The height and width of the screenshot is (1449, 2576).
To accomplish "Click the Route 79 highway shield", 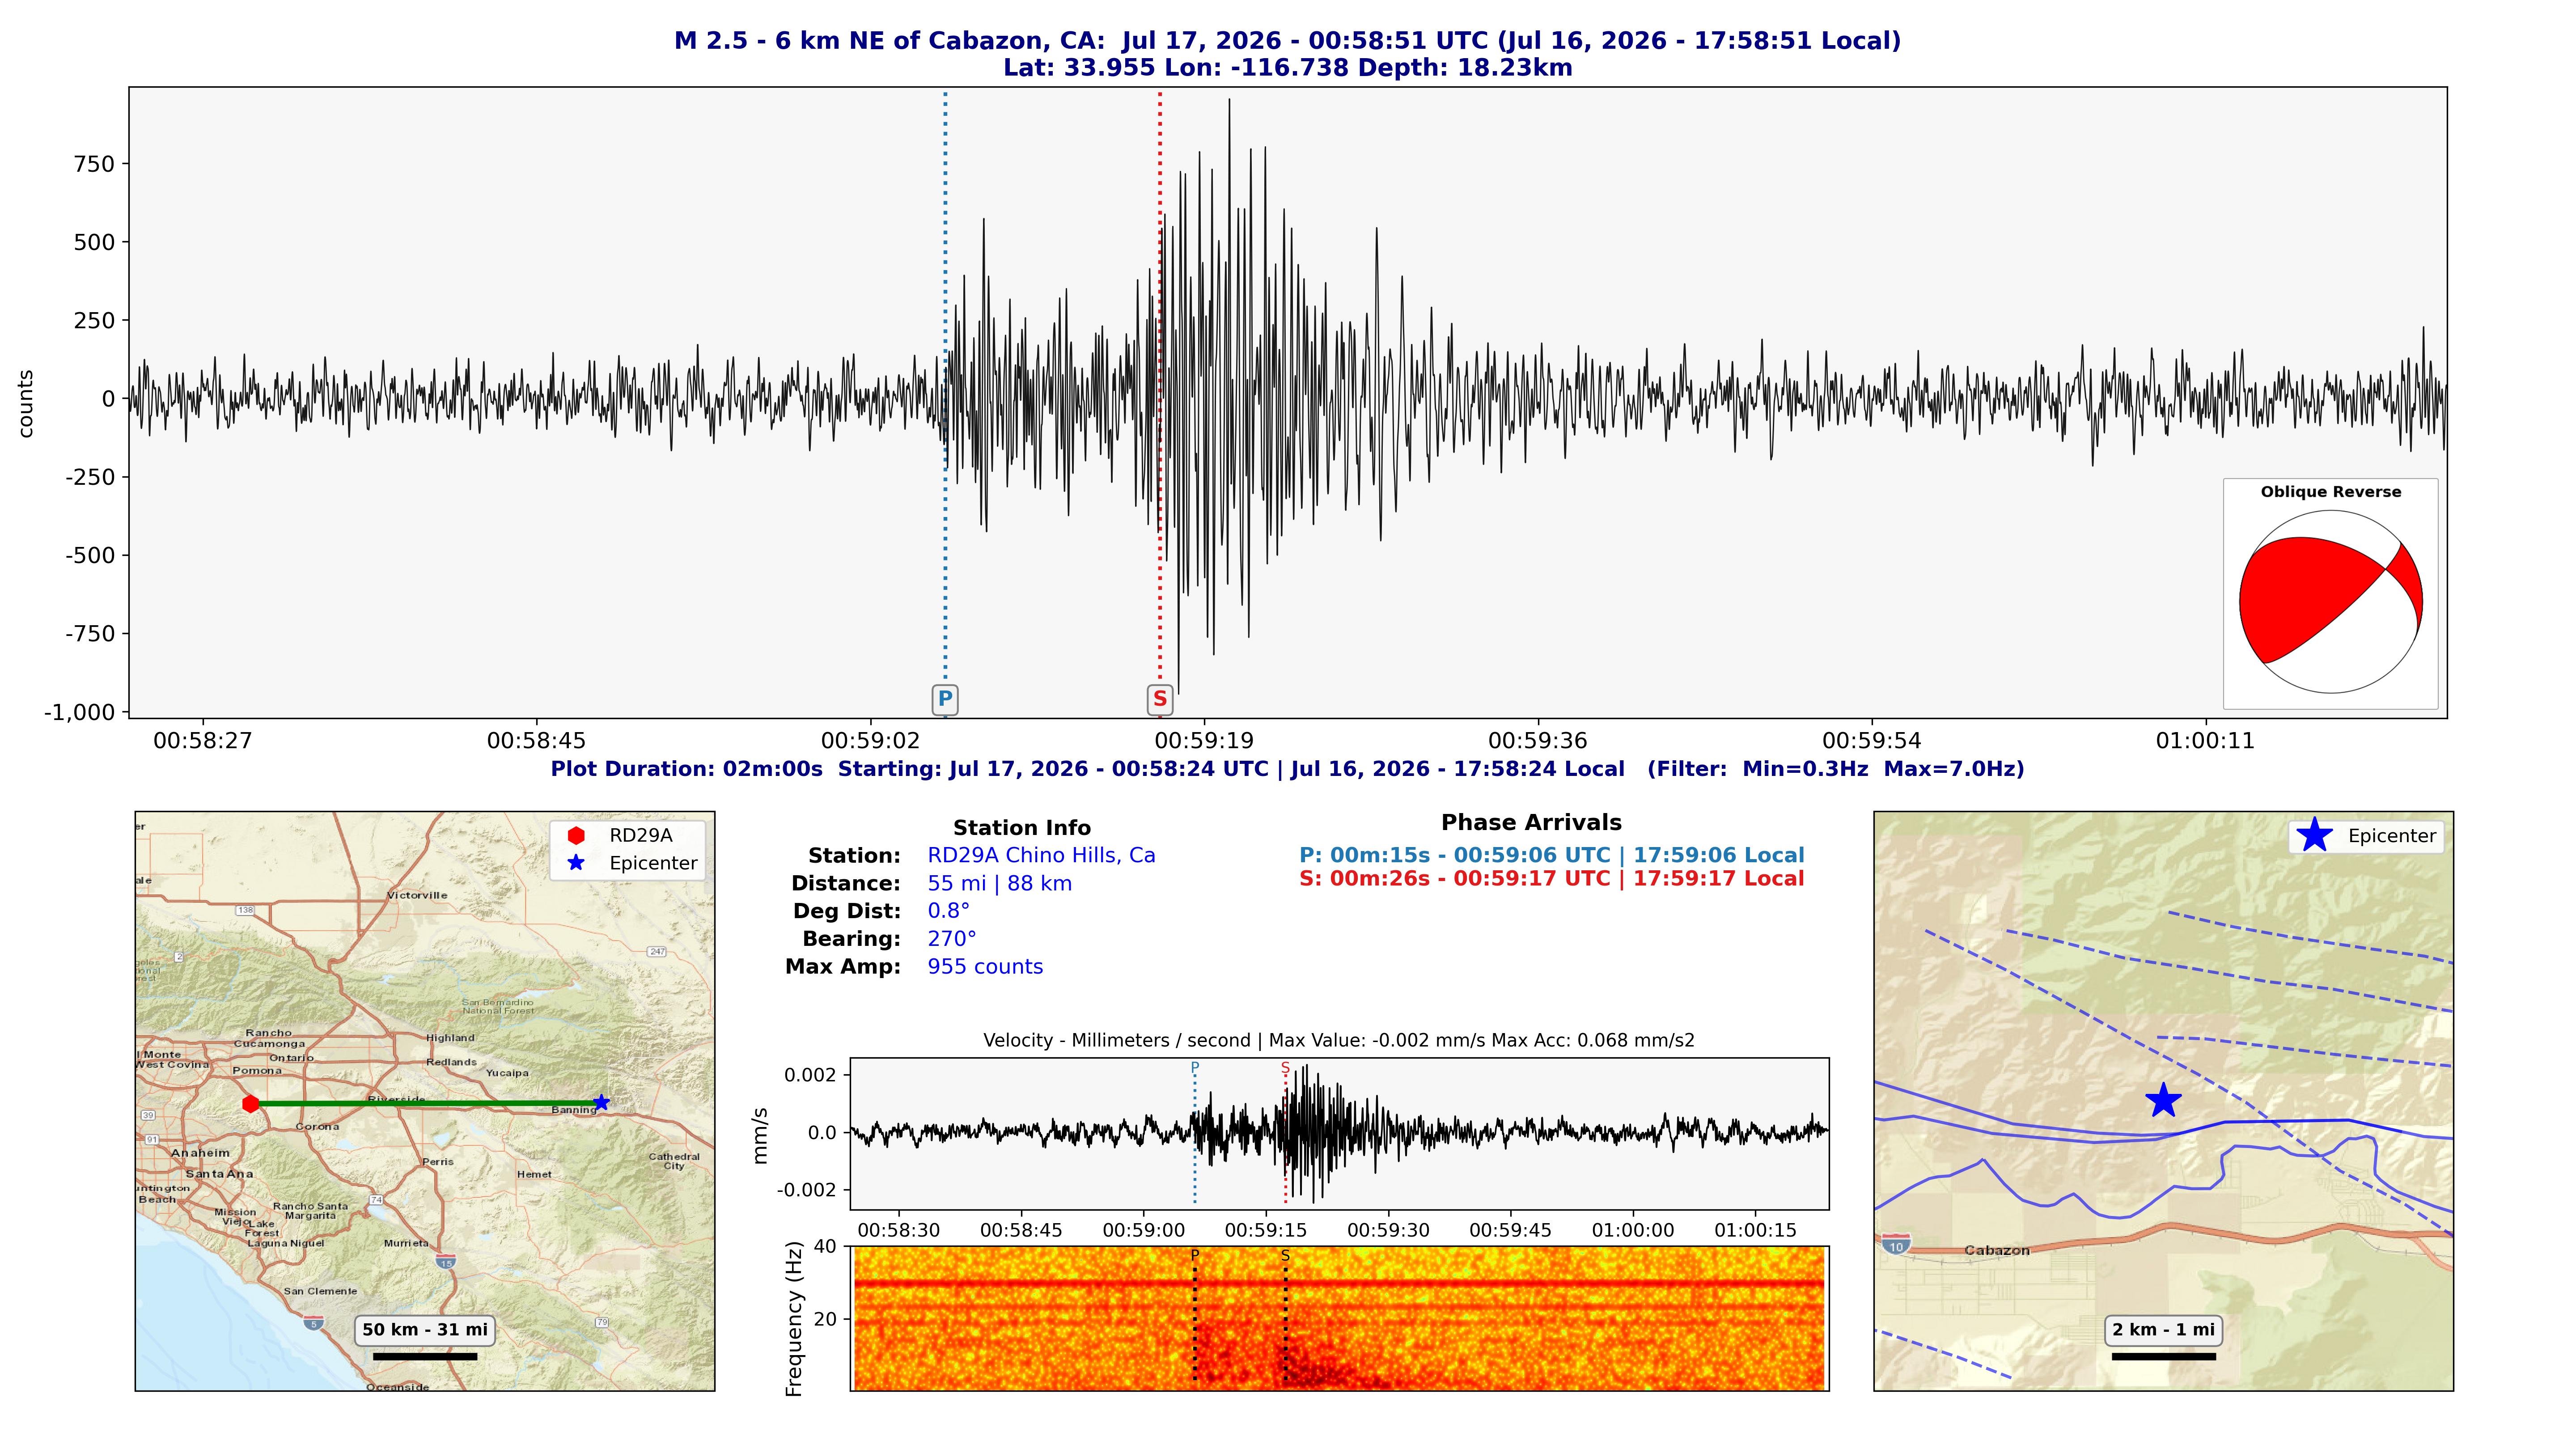I will pos(602,1322).
